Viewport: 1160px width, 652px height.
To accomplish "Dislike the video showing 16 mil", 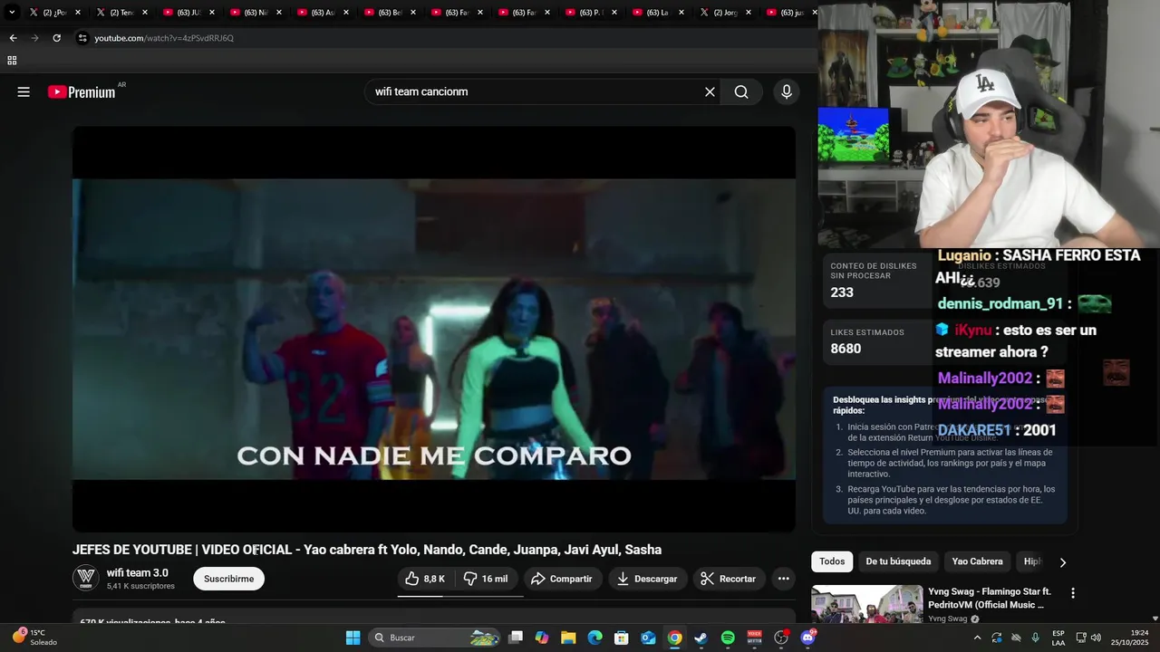I will point(487,579).
